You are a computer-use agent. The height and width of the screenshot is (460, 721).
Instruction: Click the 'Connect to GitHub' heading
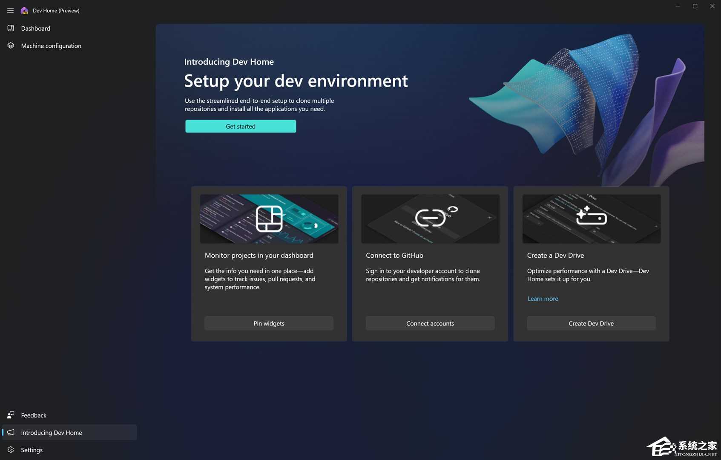click(x=394, y=255)
